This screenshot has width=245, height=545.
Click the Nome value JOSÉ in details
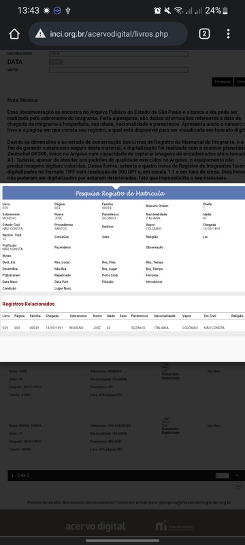coord(59,218)
